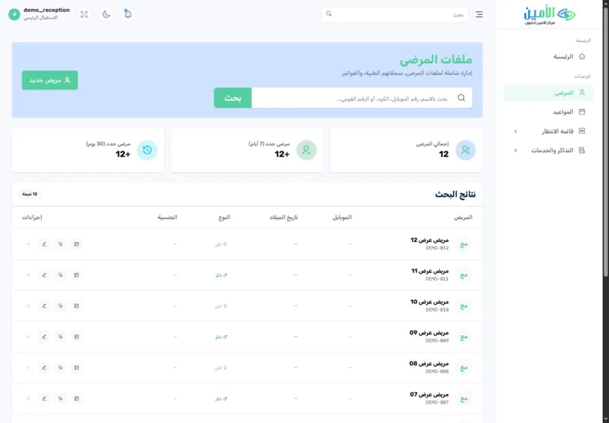
Task: Open stethoscope action for DEMO-008
Action: tap(60, 367)
